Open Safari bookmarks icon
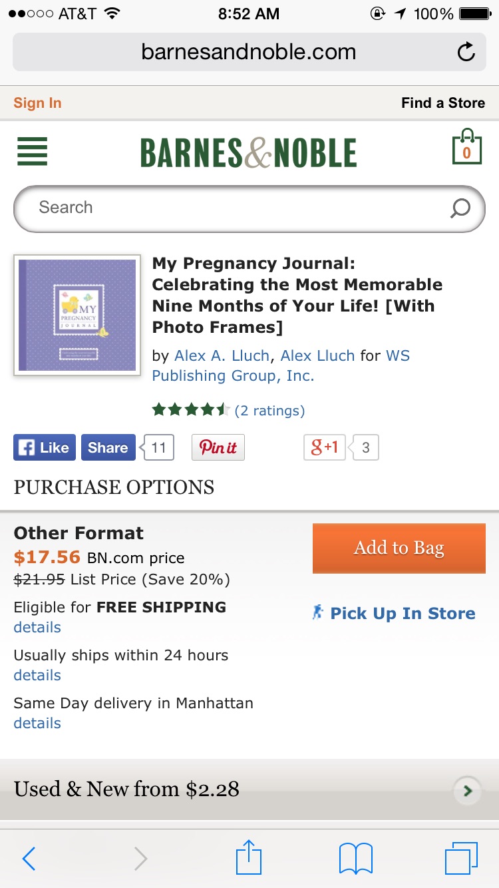The height and width of the screenshot is (888, 499). click(356, 858)
